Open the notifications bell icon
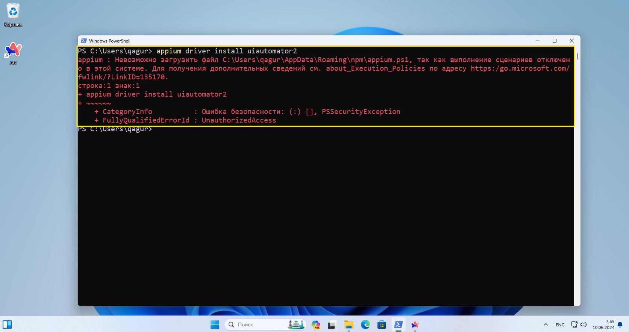Viewport: 629px width, 332px height. click(620, 324)
